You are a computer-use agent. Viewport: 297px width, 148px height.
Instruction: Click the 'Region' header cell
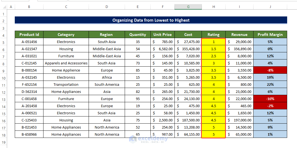coord(107,35)
